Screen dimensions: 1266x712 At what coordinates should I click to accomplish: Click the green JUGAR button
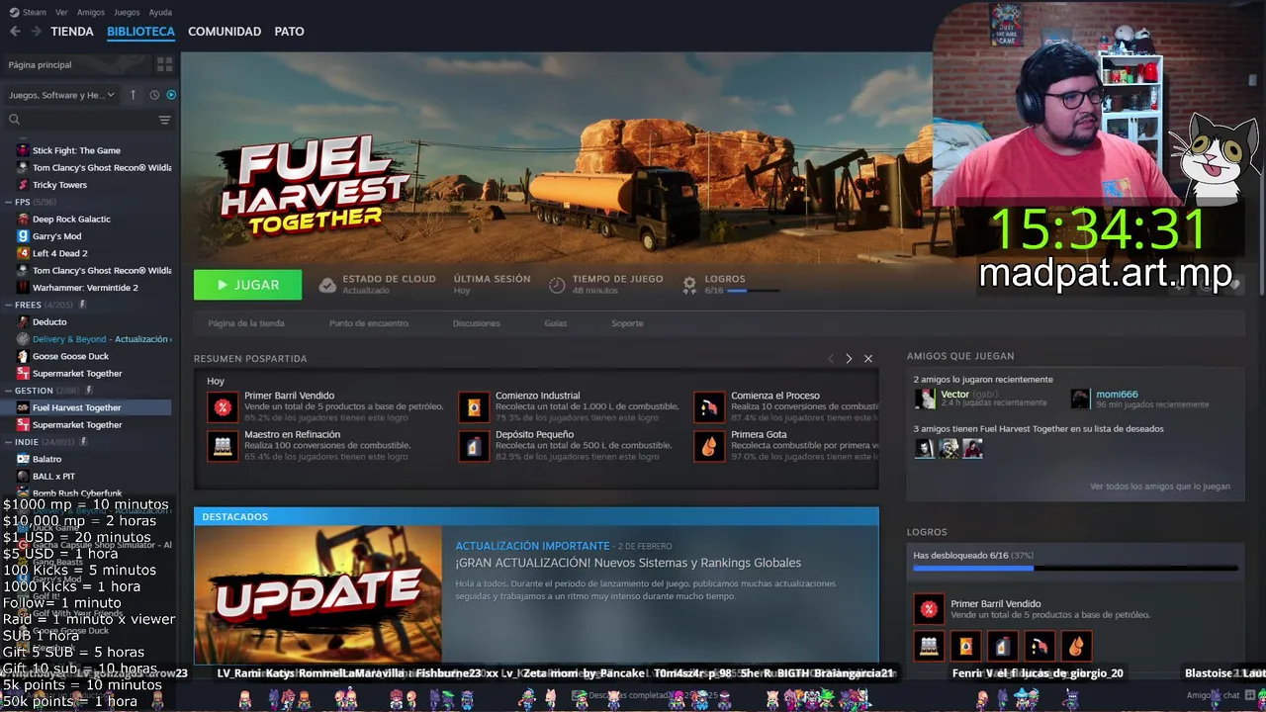click(247, 285)
